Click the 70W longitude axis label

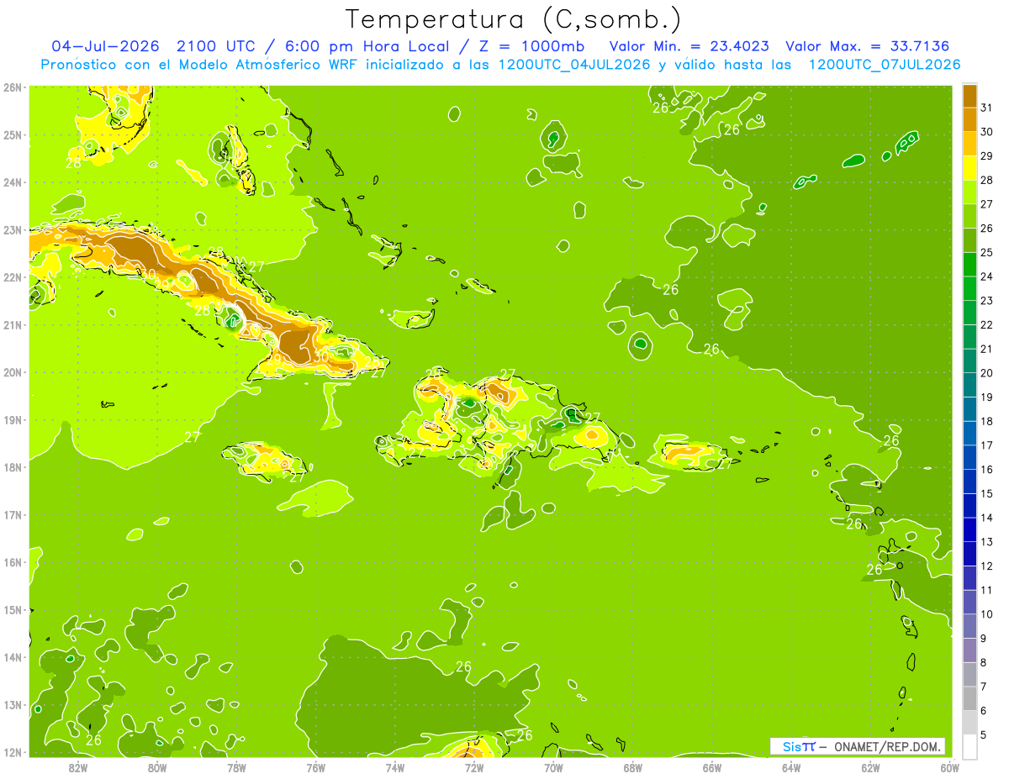pyautogui.click(x=553, y=766)
